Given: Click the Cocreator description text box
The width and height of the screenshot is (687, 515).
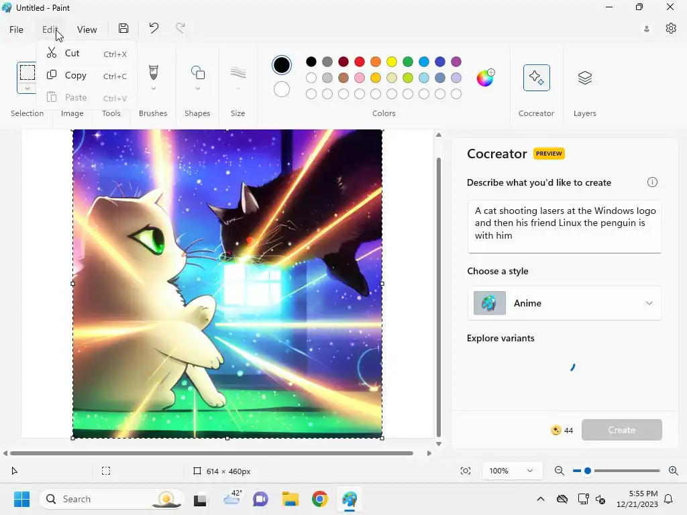Looking at the screenshot, I should 564,227.
